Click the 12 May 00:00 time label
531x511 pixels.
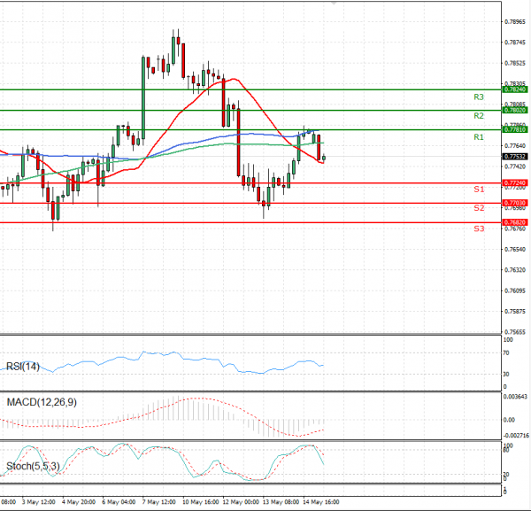[241, 502]
